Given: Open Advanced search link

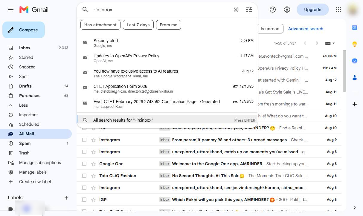Looking at the screenshot, I should click(306, 29).
